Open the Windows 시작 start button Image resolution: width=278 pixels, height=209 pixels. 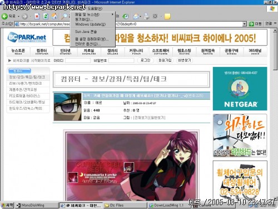[x=7, y=205]
